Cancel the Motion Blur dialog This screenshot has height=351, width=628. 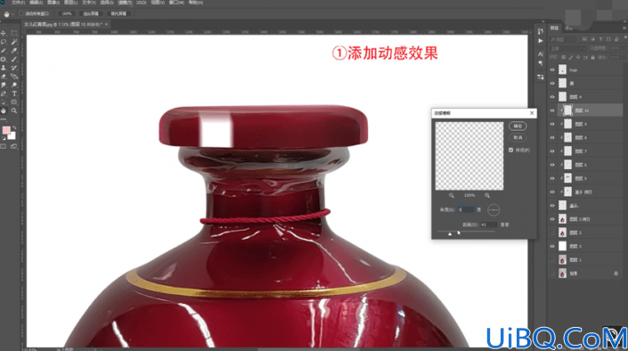coord(518,138)
